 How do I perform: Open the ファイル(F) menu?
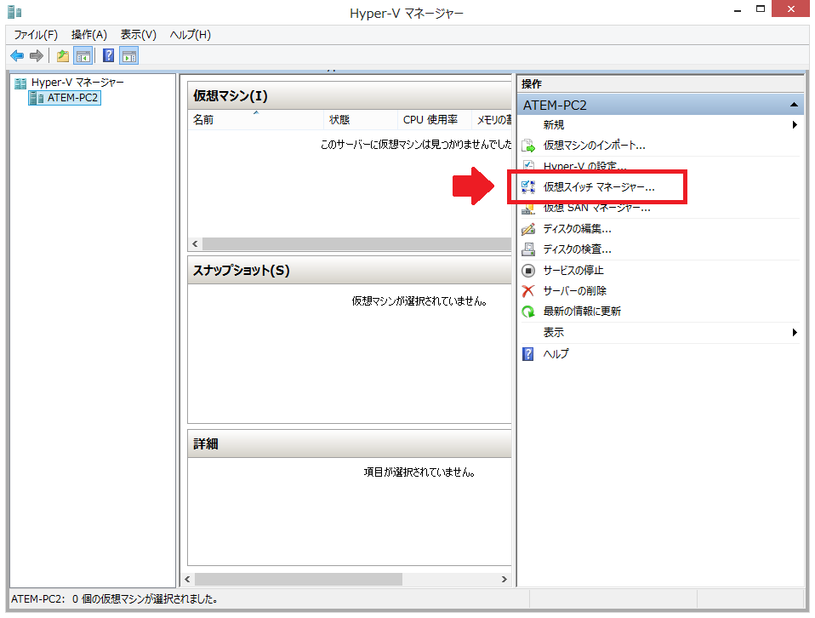pos(36,35)
